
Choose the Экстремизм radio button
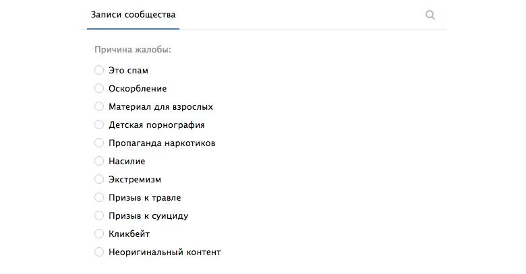click(99, 179)
